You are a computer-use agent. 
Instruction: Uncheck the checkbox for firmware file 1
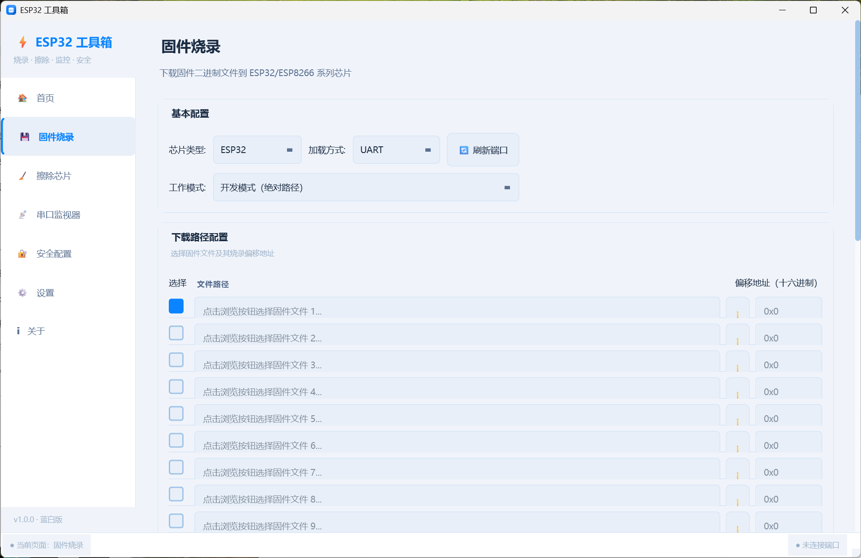pos(176,306)
